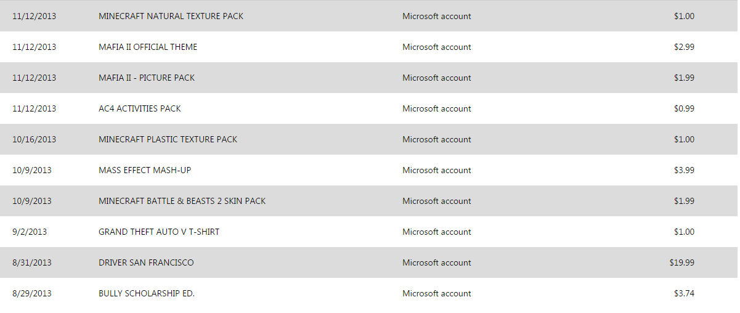The image size is (740, 313).
Task: Select the $2.99 price of Mafia II Theme
Action: point(684,47)
